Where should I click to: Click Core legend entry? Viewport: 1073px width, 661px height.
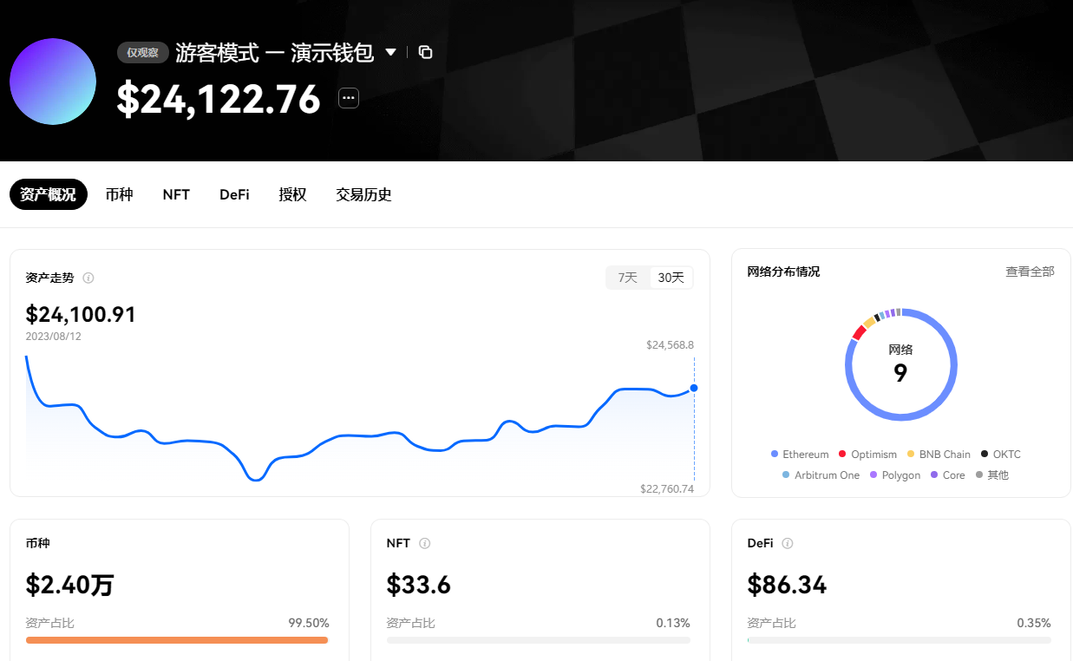[x=947, y=475]
